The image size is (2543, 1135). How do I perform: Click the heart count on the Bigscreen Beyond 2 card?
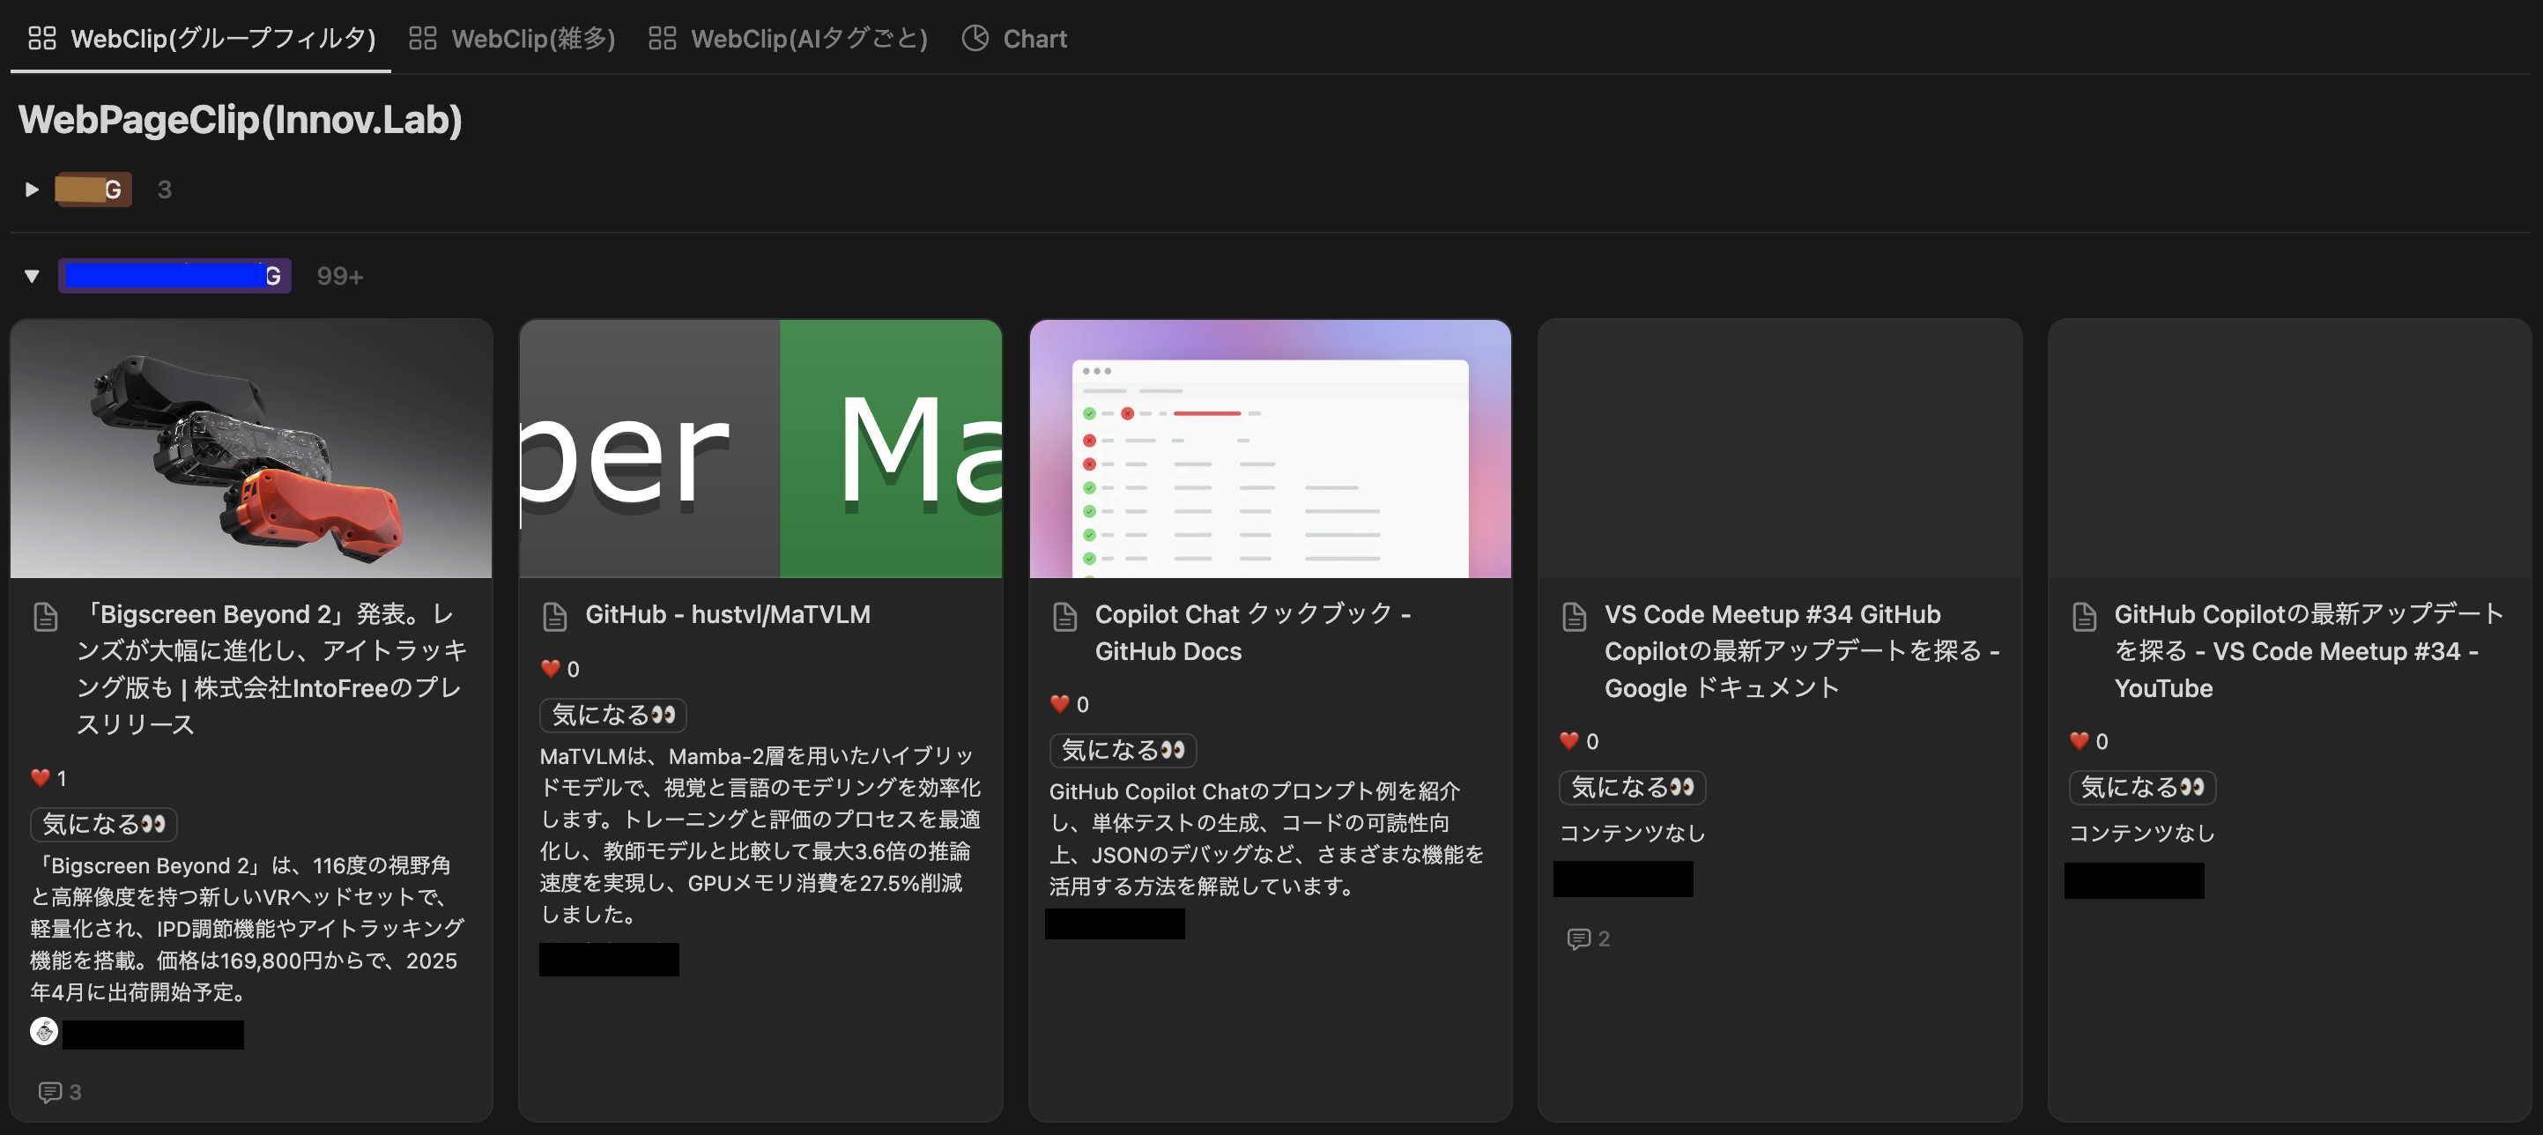pos(48,778)
